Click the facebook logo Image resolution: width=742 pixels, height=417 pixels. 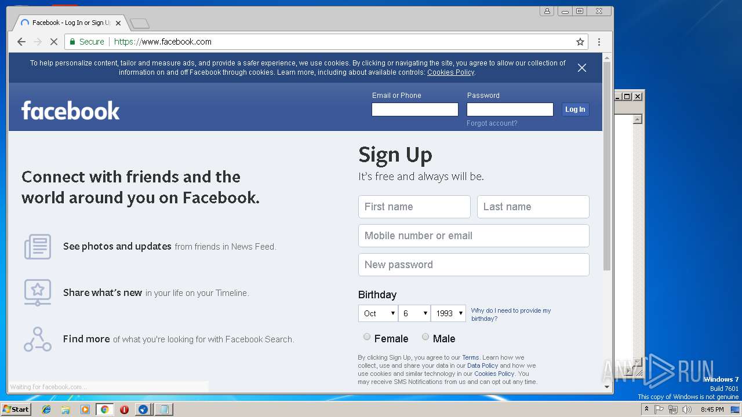point(70,110)
